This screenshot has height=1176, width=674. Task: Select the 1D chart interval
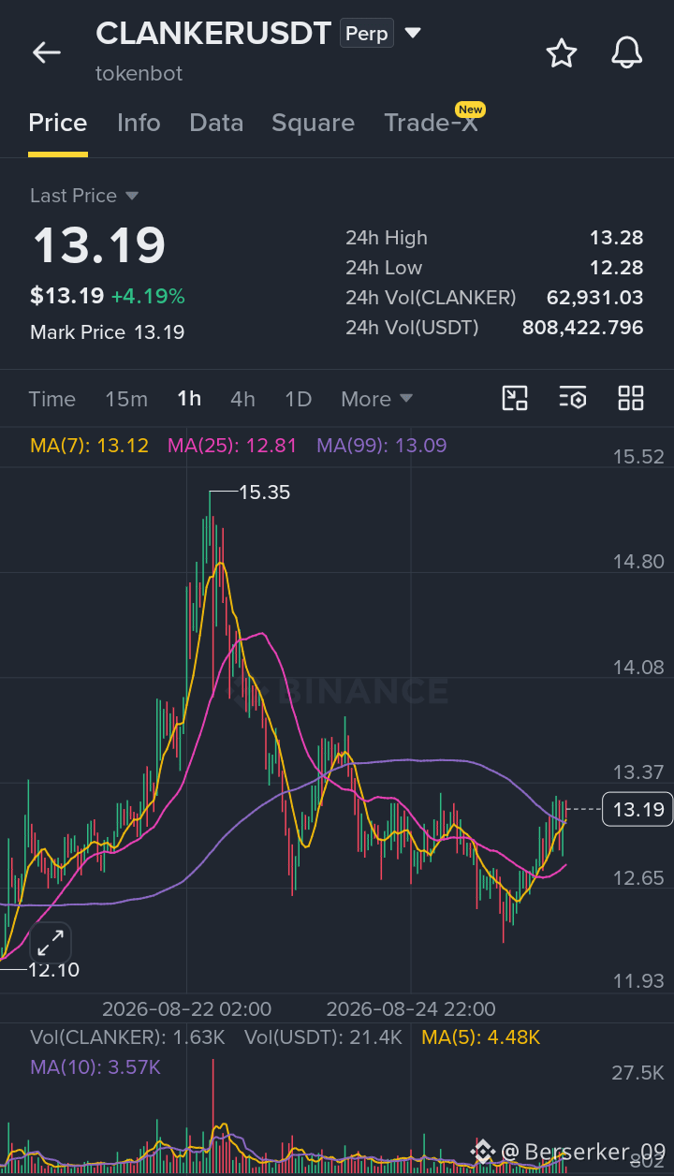(298, 399)
